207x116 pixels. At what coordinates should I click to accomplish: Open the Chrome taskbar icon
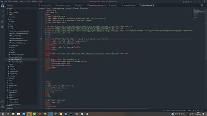click(45, 114)
